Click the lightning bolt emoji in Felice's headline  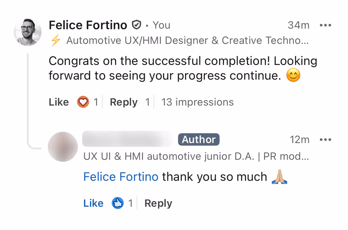[x=55, y=41]
